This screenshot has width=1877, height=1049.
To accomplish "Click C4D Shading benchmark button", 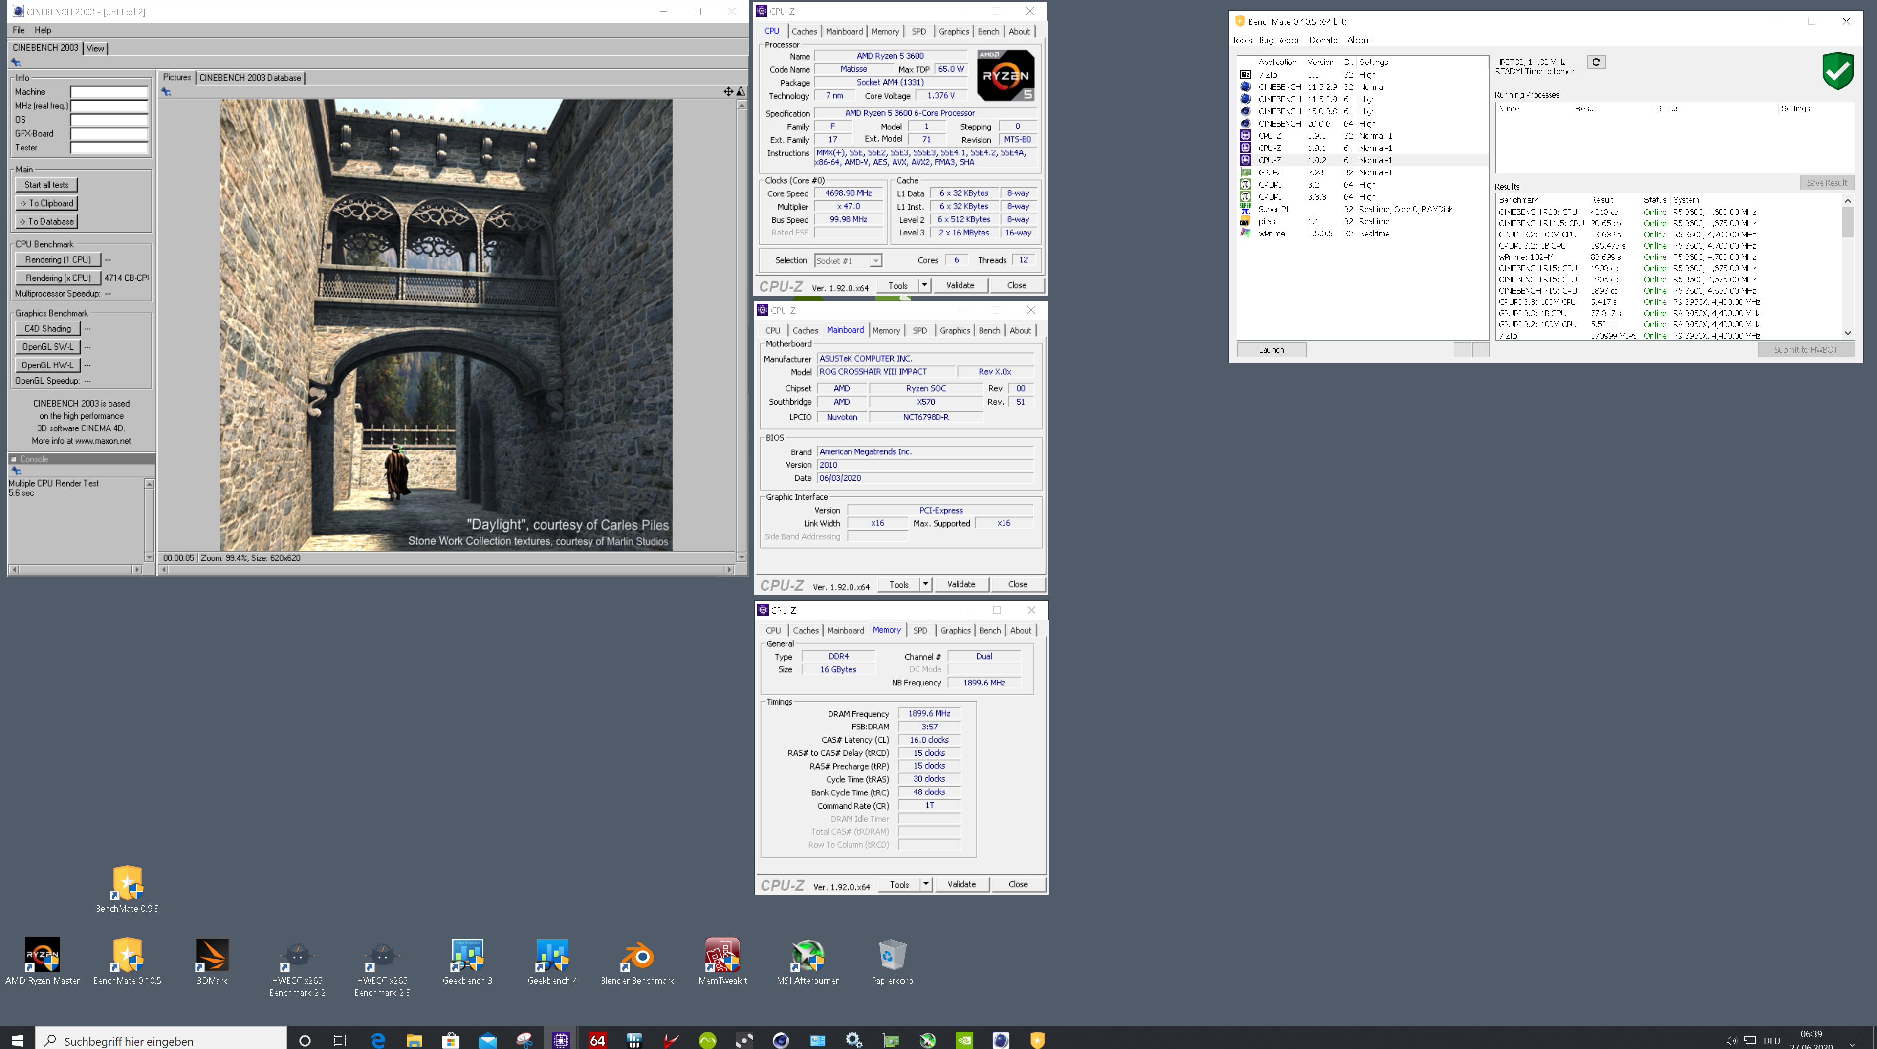I will (x=47, y=328).
